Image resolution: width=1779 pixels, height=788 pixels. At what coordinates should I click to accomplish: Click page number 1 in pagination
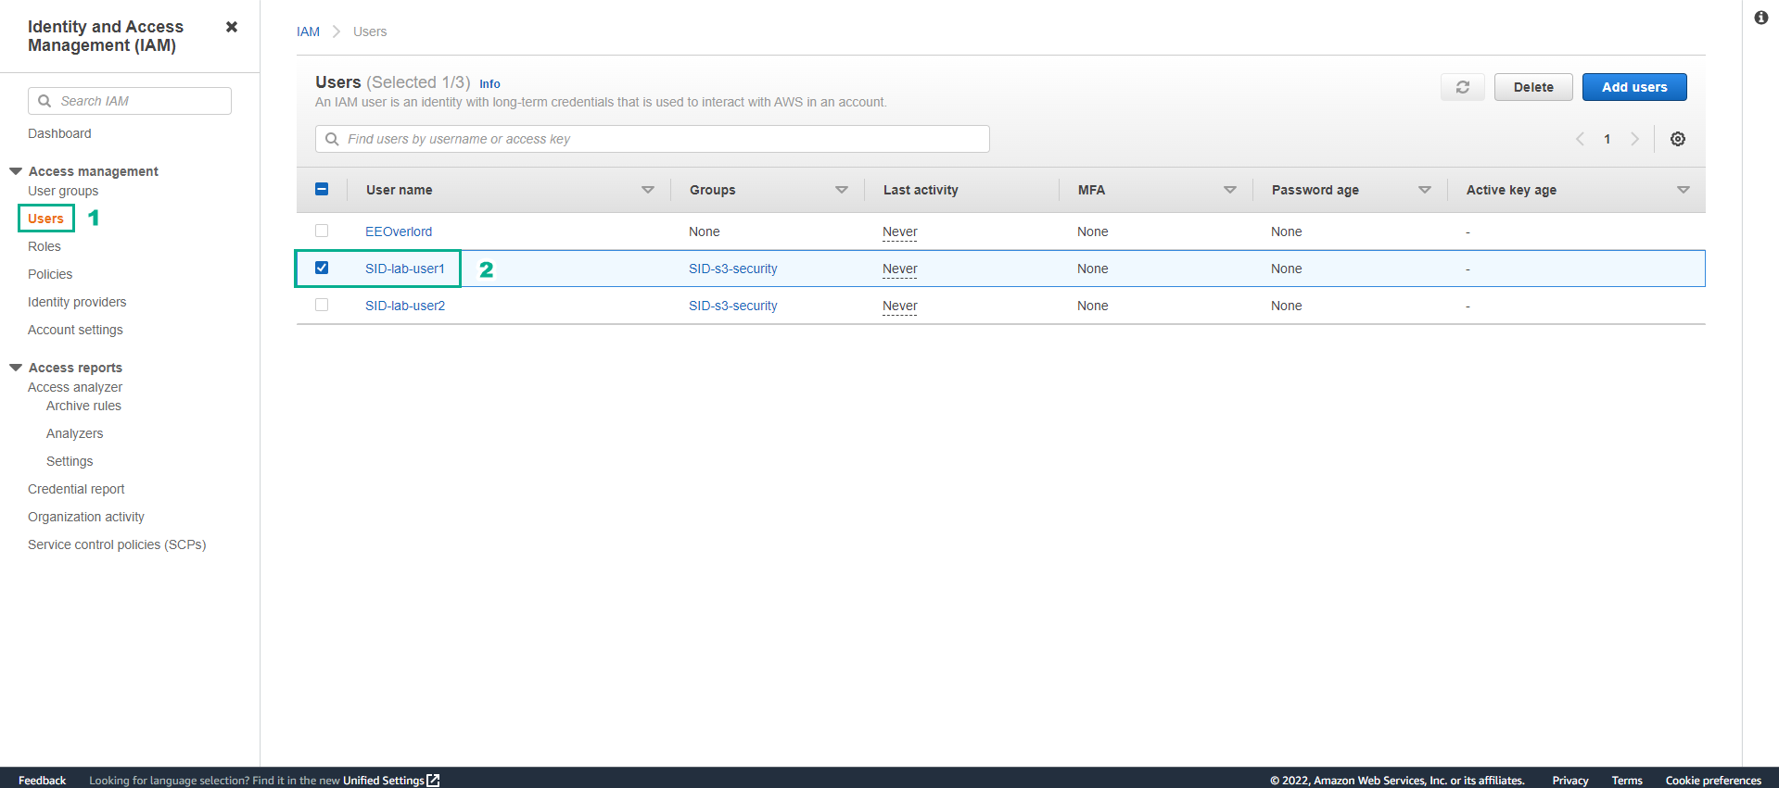(1607, 139)
